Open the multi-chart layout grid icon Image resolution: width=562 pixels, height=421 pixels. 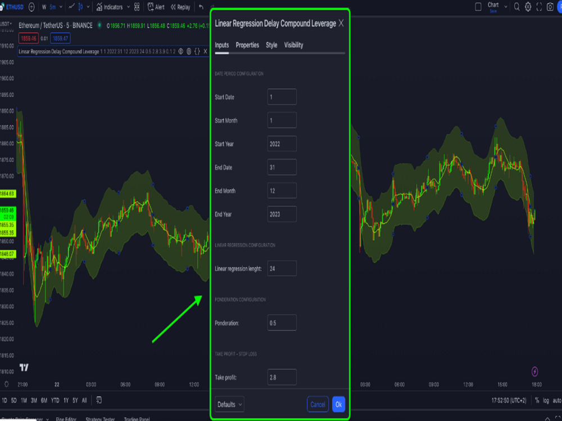[x=137, y=7]
